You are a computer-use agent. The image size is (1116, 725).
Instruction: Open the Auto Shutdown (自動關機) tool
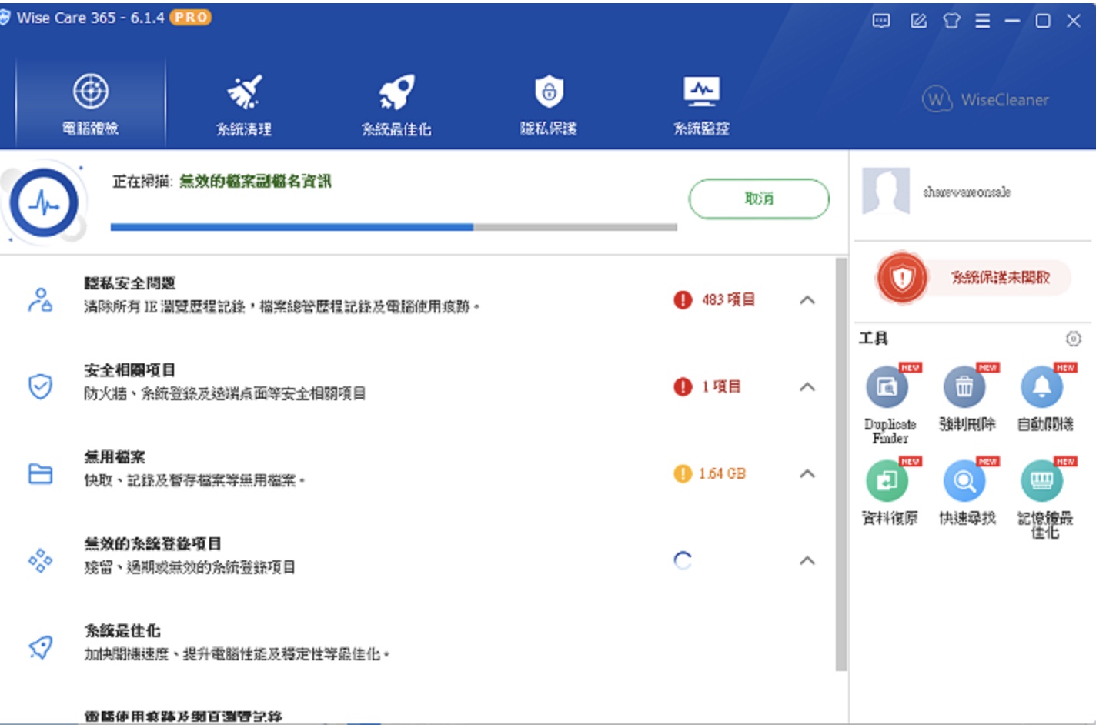1044,398
